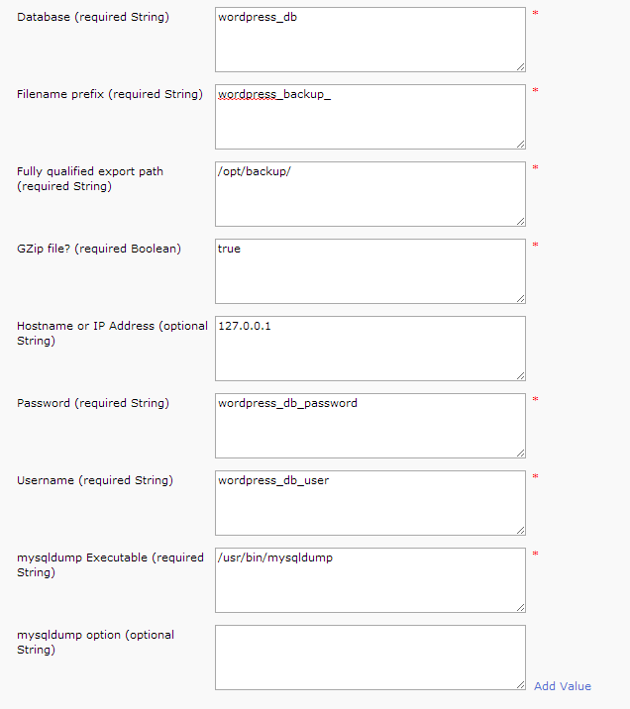Click Database field resize handle

pos(520,66)
